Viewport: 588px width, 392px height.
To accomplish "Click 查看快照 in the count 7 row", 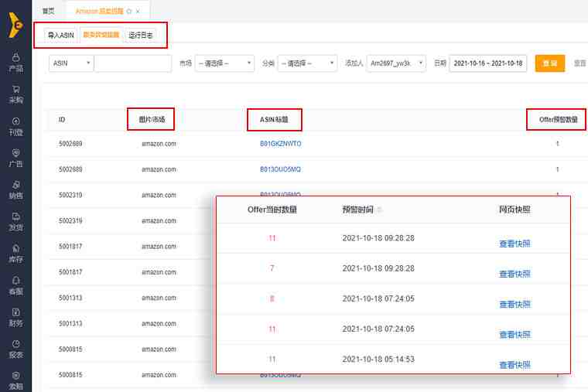I will [x=514, y=274].
